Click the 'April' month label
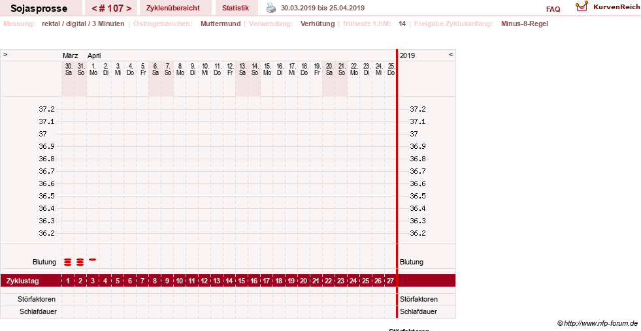Screen dimensions: 641x331 pos(94,55)
